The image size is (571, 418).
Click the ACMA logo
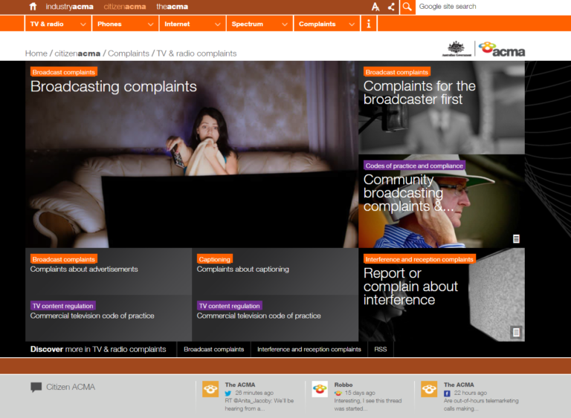[502, 50]
